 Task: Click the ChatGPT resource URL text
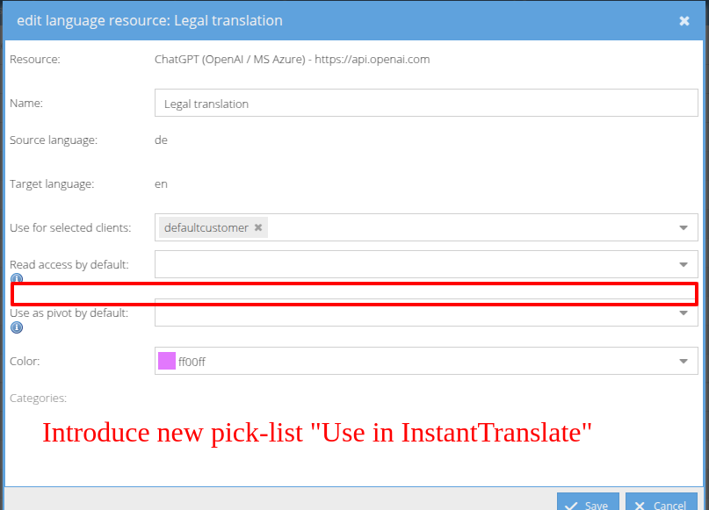[292, 60]
